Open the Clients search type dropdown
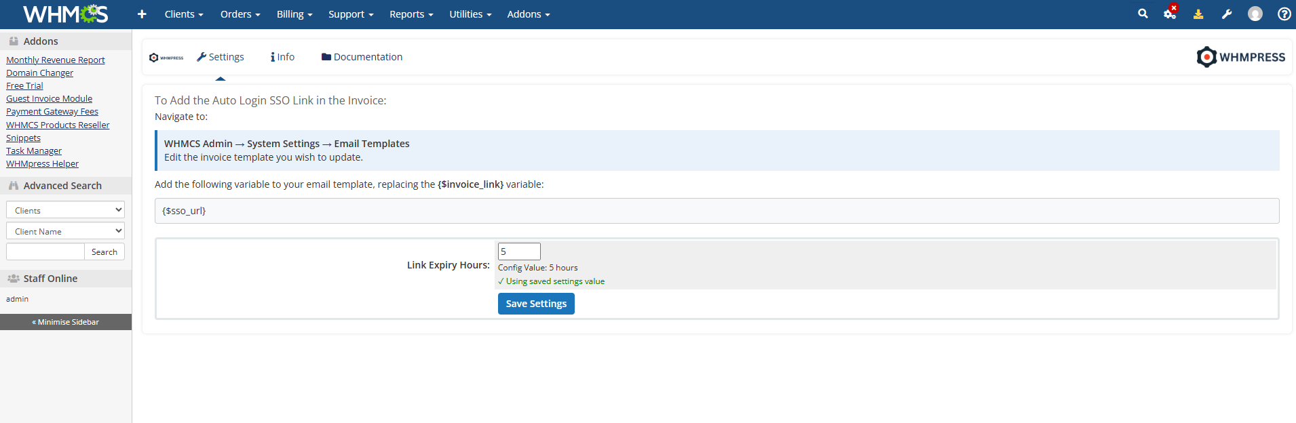This screenshot has width=1296, height=423. 65,210
